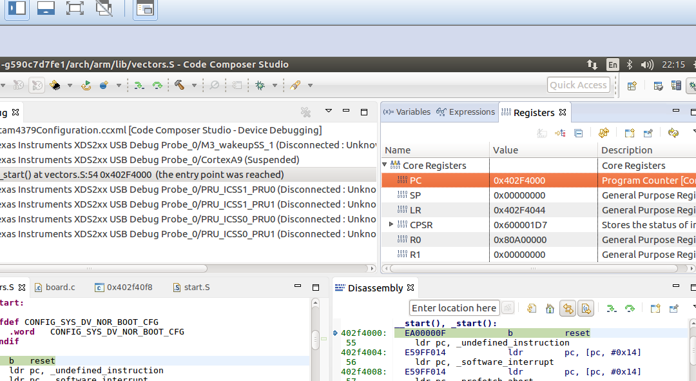Click R0 value 0x80A00000

click(520, 240)
